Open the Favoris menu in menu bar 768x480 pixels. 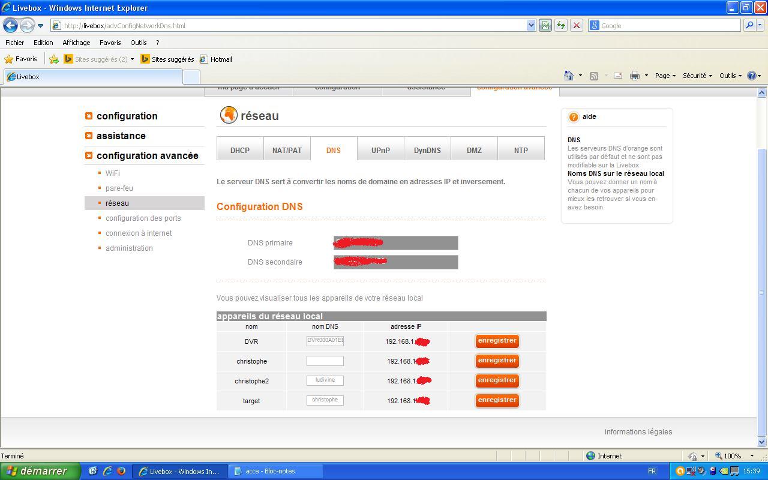click(x=110, y=43)
